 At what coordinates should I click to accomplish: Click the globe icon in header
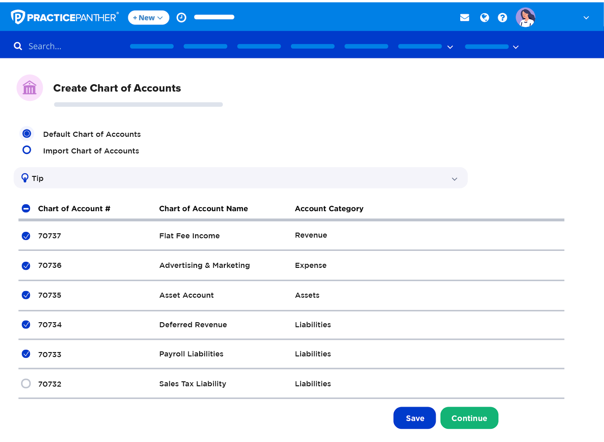484,18
